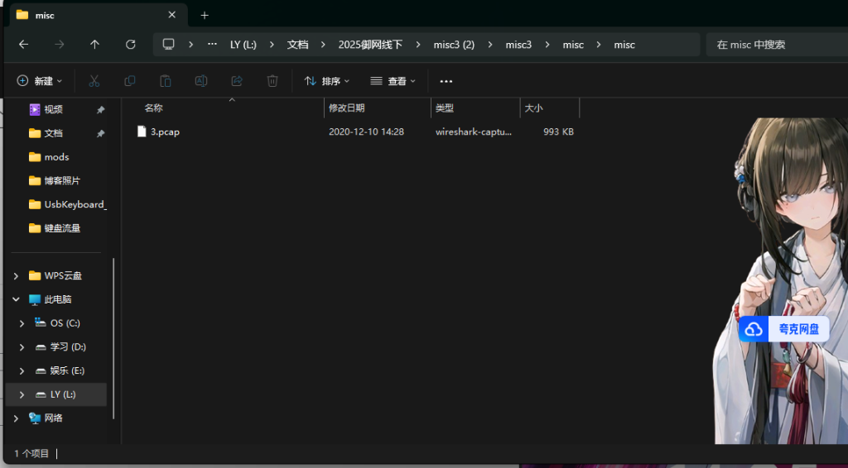Select the misc tab title
Image resolution: width=848 pixels, height=468 pixels.
pyautogui.click(x=45, y=16)
